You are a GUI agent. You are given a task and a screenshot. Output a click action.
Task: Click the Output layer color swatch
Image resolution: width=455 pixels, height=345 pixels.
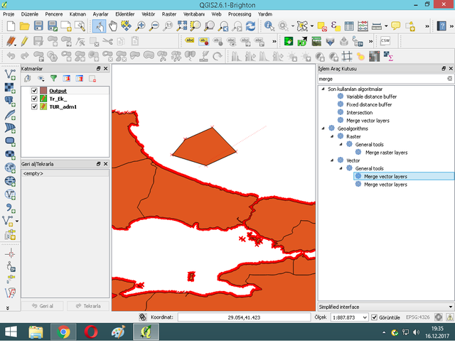point(43,91)
